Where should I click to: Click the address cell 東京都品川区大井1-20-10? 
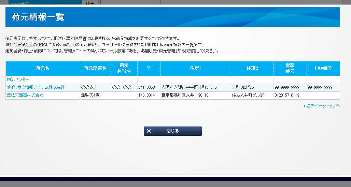(x=185, y=95)
